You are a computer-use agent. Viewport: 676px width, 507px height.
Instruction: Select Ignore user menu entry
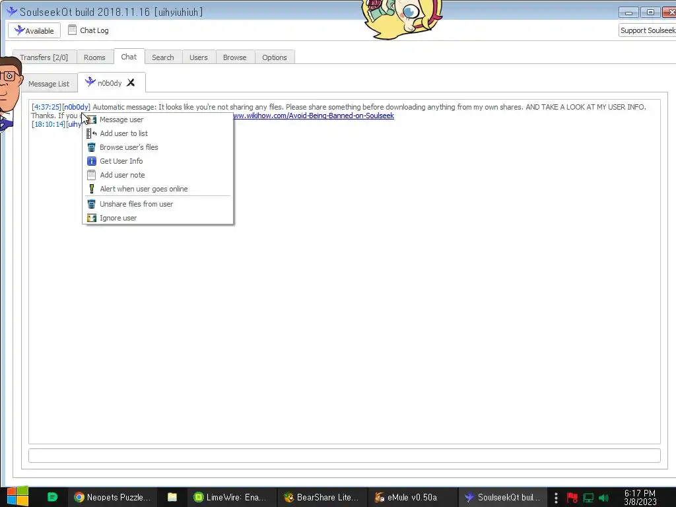(158, 218)
